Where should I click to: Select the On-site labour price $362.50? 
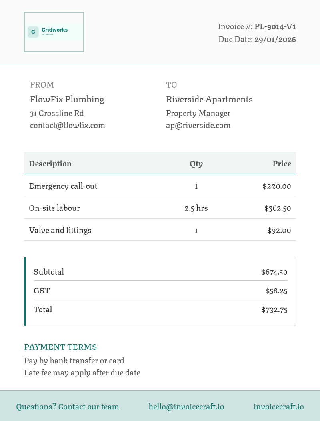pyautogui.click(x=278, y=208)
